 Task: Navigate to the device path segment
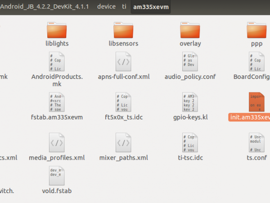click(106, 7)
